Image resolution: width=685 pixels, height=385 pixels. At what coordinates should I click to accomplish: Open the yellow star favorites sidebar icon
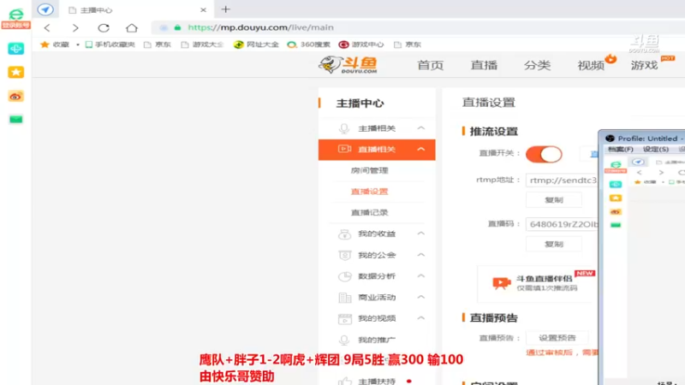click(15, 72)
